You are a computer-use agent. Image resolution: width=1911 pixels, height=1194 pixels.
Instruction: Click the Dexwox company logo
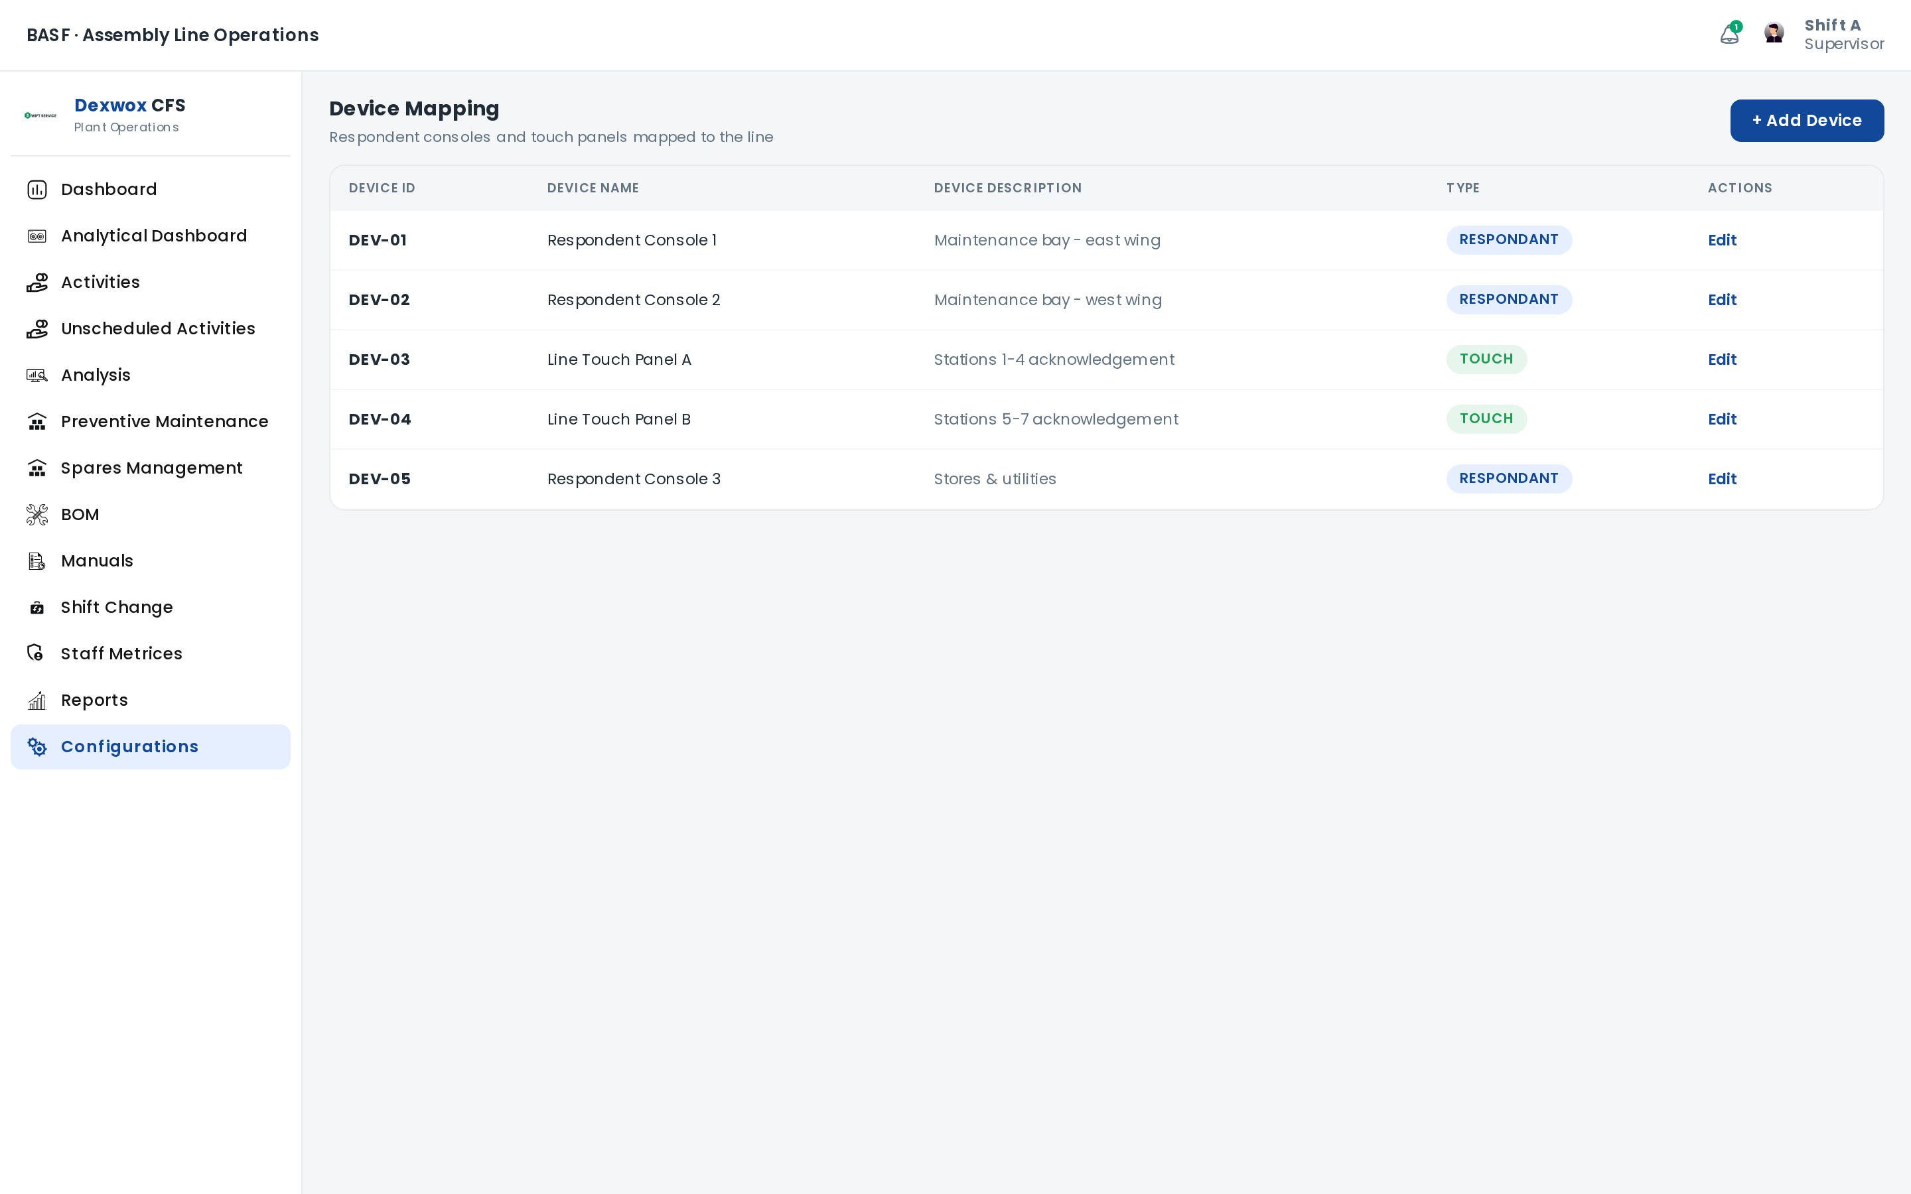coord(40,115)
